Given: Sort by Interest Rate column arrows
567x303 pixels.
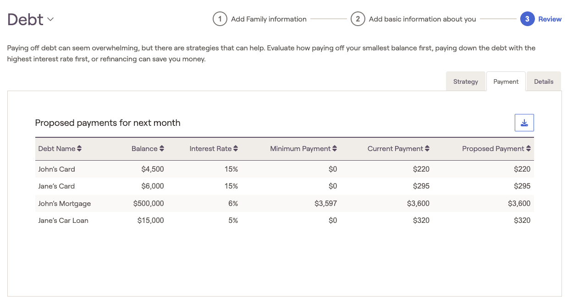Looking at the screenshot, I should pos(236,149).
